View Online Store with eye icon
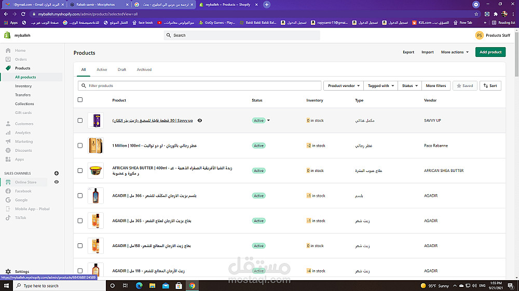 [x=57, y=182]
